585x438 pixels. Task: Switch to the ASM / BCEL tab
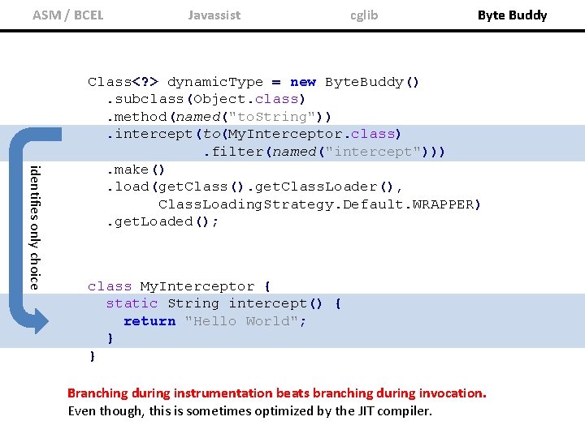(68, 15)
